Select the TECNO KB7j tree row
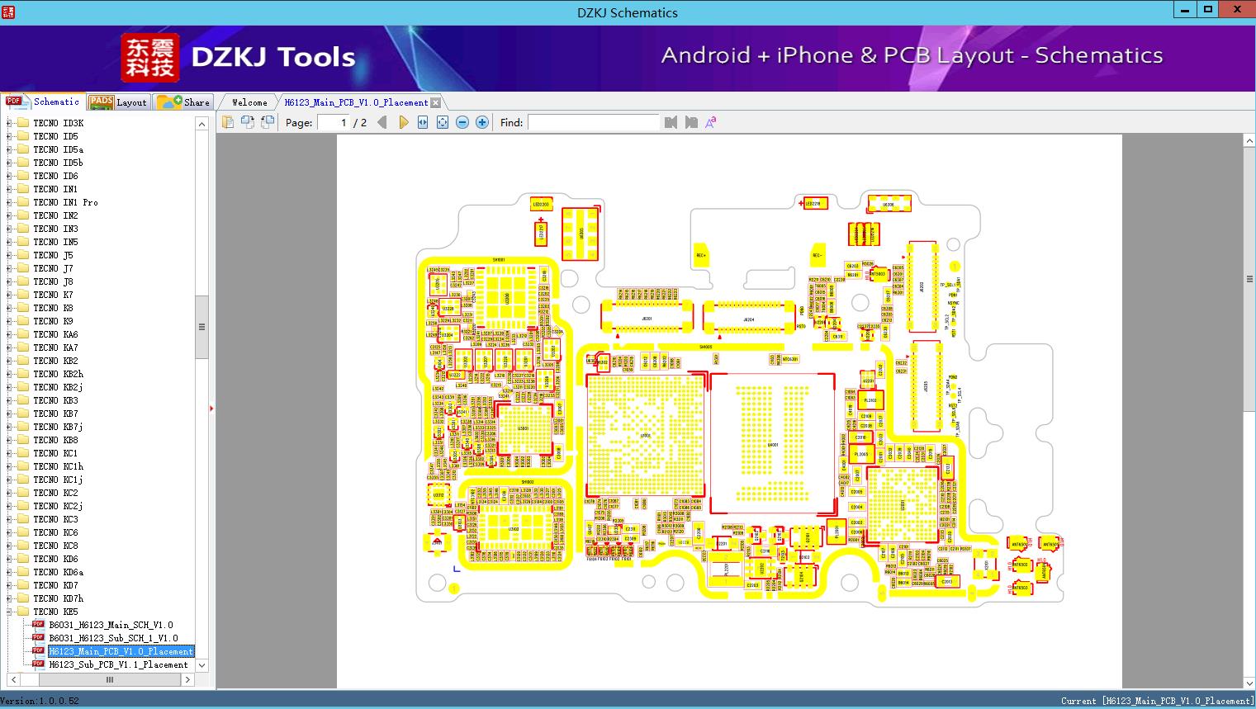The image size is (1256, 709). pyautogui.click(x=58, y=427)
